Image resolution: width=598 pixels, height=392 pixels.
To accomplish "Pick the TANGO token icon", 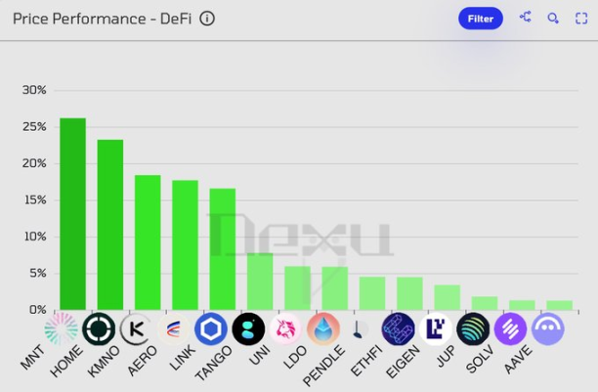I will (248, 328).
